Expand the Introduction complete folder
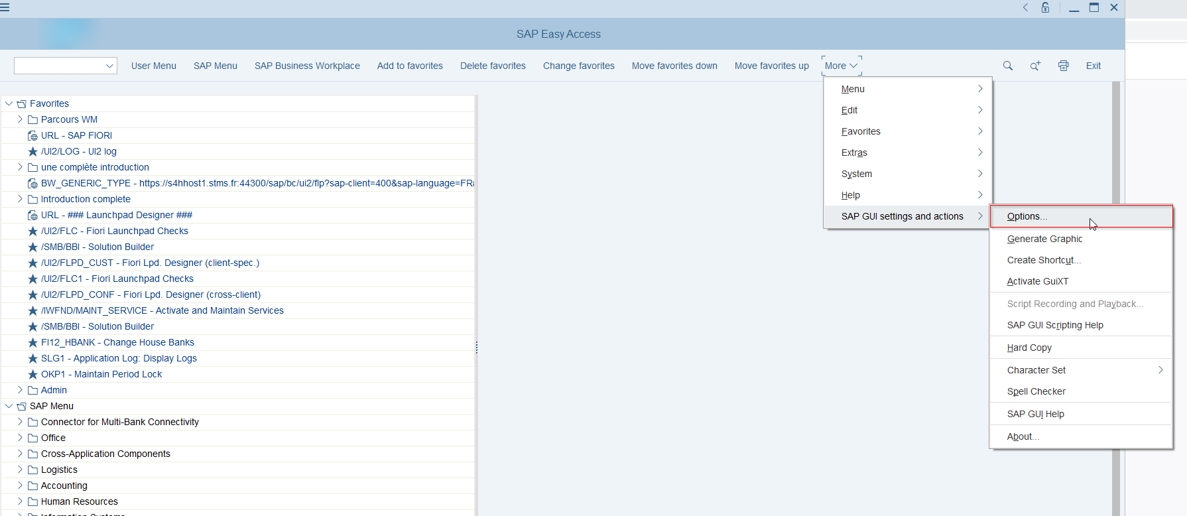Viewport: 1187px width, 516px height. (20, 199)
